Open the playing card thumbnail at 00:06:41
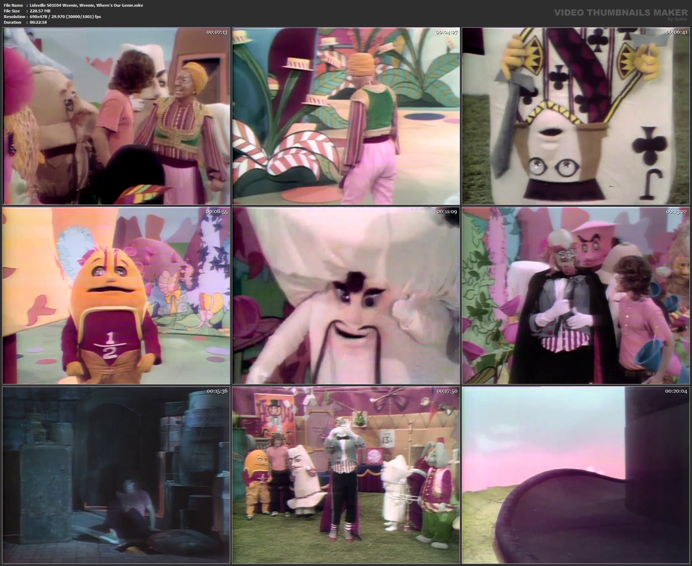692x566 pixels. pos(576,116)
